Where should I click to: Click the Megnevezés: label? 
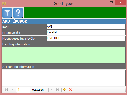coord(24,33)
